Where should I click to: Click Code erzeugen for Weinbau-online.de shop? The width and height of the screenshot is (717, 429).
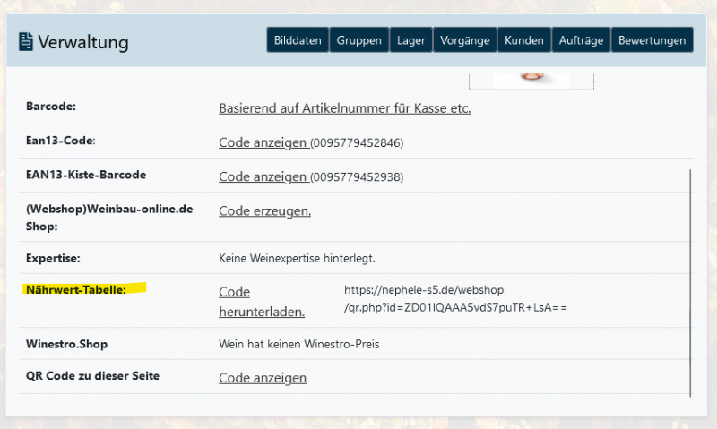[264, 210]
